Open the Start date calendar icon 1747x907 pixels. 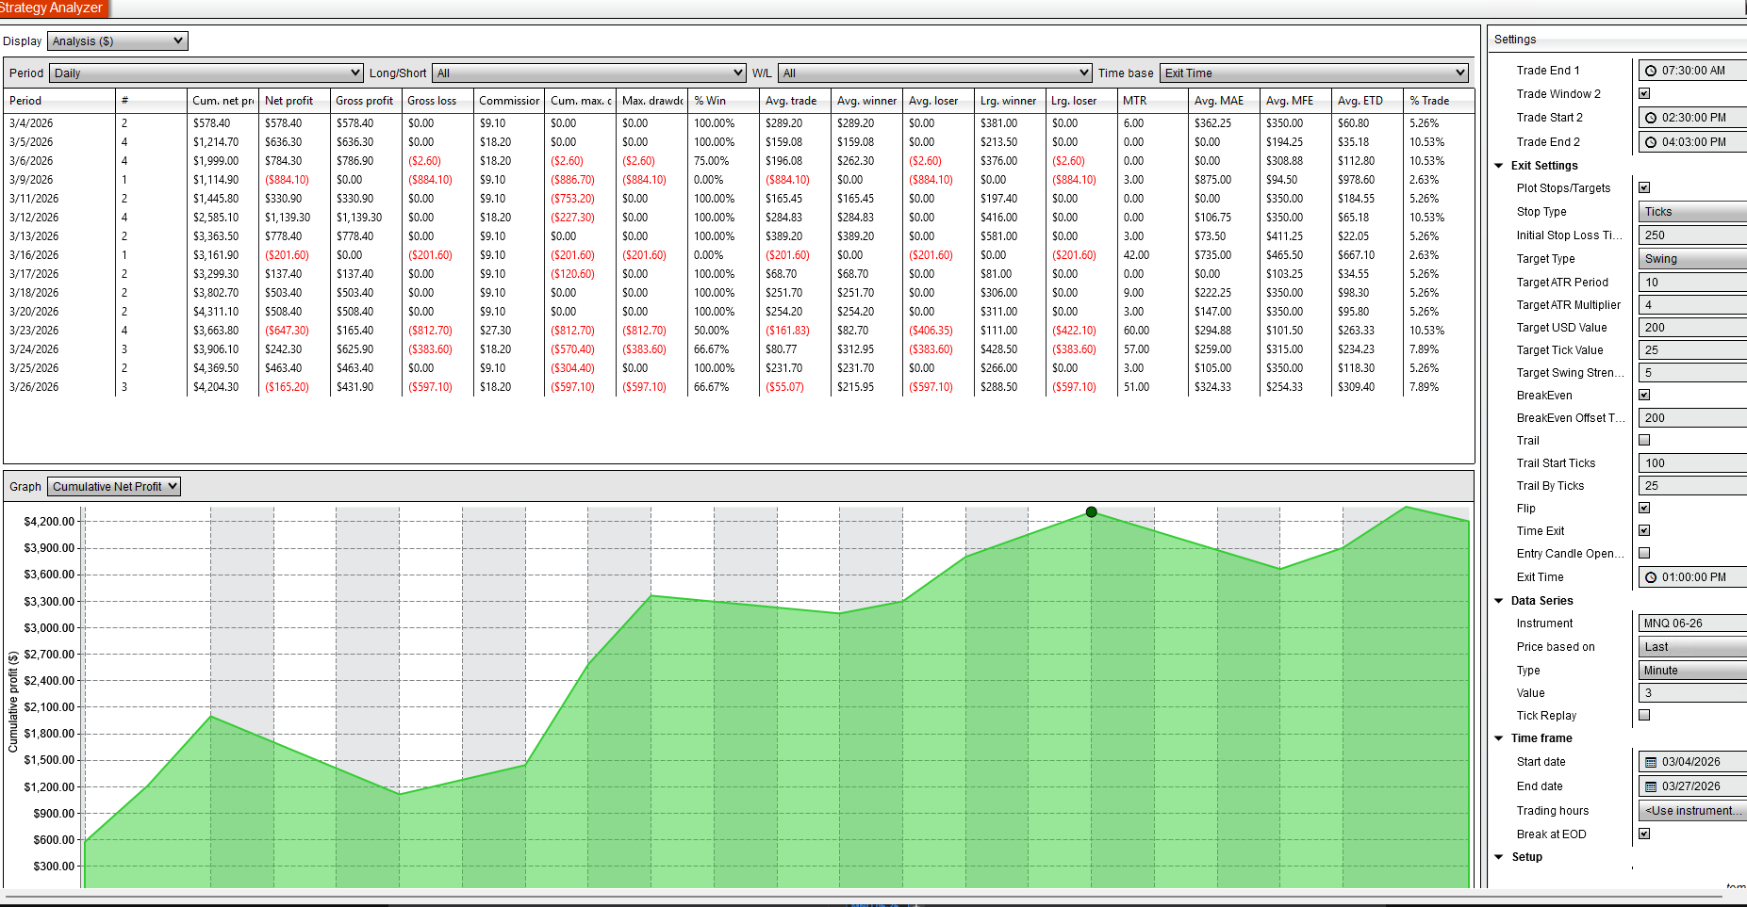pyautogui.click(x=1651, y=762)
